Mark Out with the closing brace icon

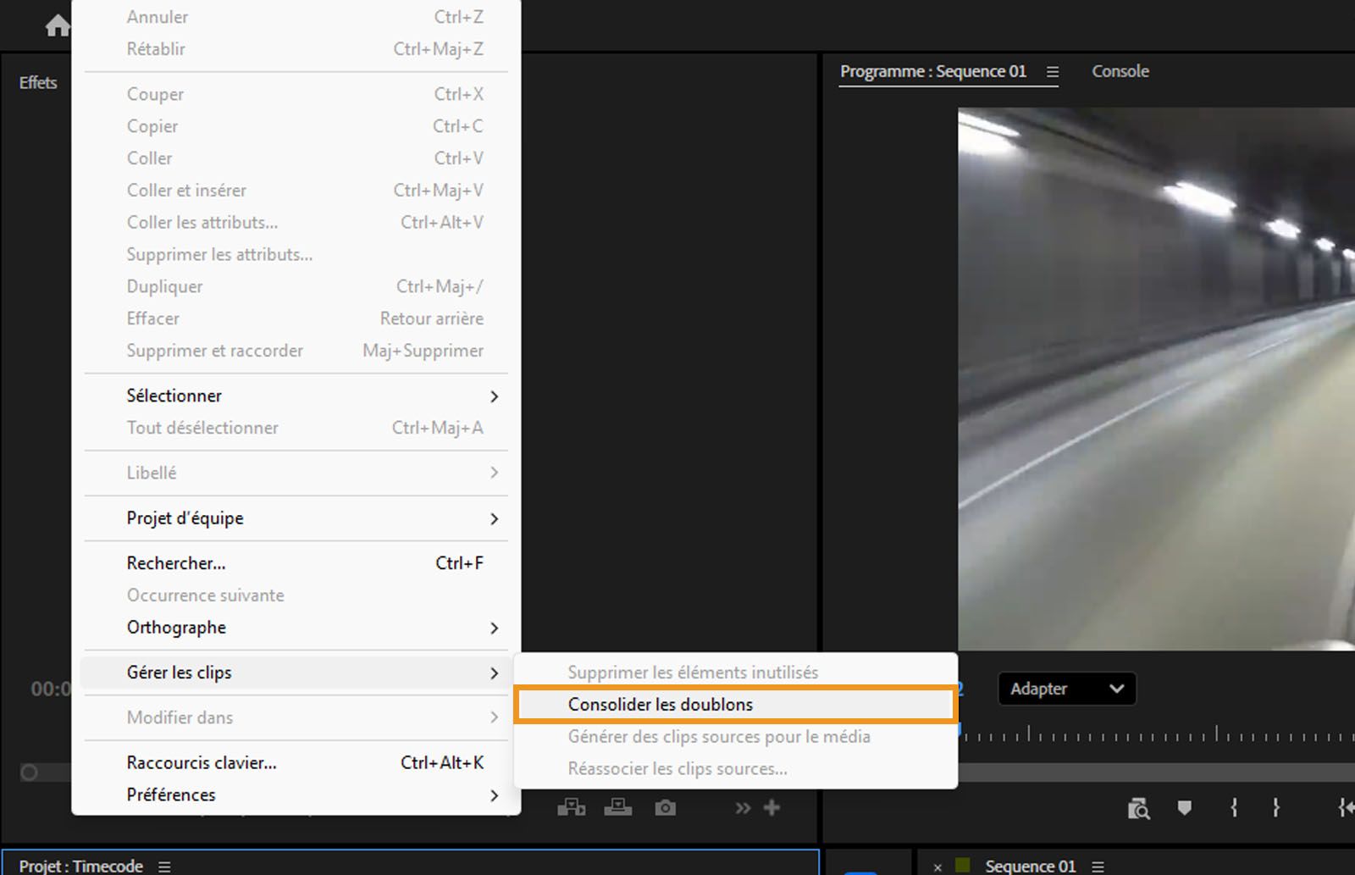pyautogui.click(x=1275, y=808)
